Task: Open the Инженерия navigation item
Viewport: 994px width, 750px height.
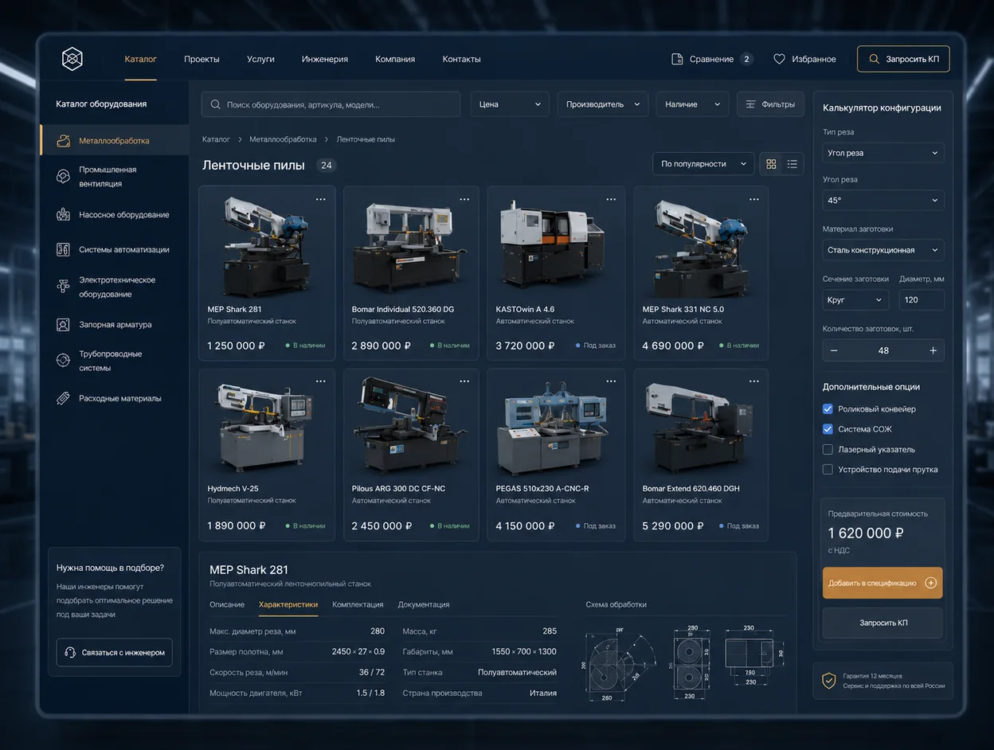Action: [325, 59]
